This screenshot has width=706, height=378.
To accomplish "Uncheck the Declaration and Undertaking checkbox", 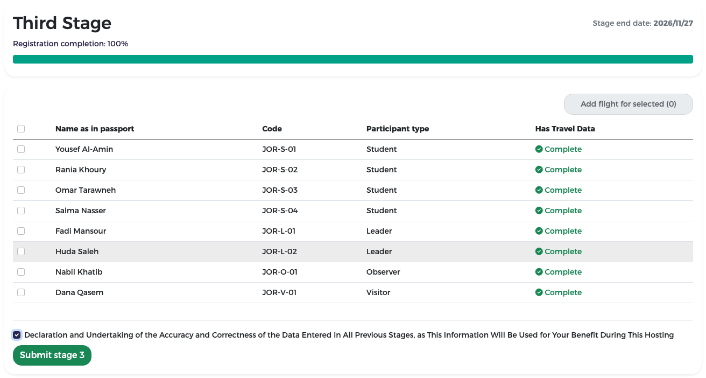I will 17,335.
